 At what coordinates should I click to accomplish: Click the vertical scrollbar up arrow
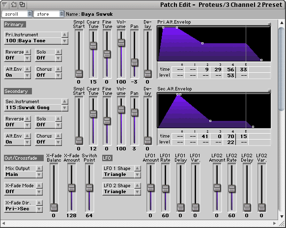point(282,23)
